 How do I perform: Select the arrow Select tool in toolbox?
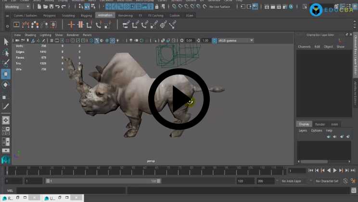pos(6,42)
